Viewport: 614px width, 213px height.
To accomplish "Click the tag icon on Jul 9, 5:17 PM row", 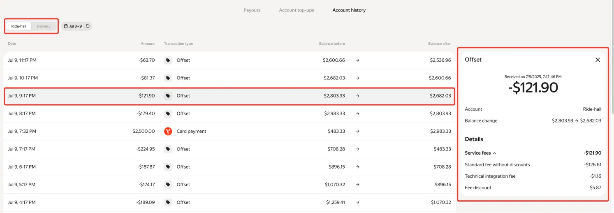I will (x=168, y=185).
